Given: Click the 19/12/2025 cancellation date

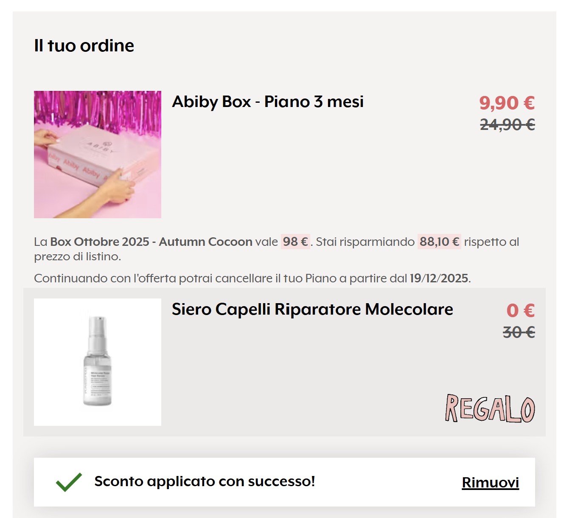Looking at the screenshot, I should 438,278.
